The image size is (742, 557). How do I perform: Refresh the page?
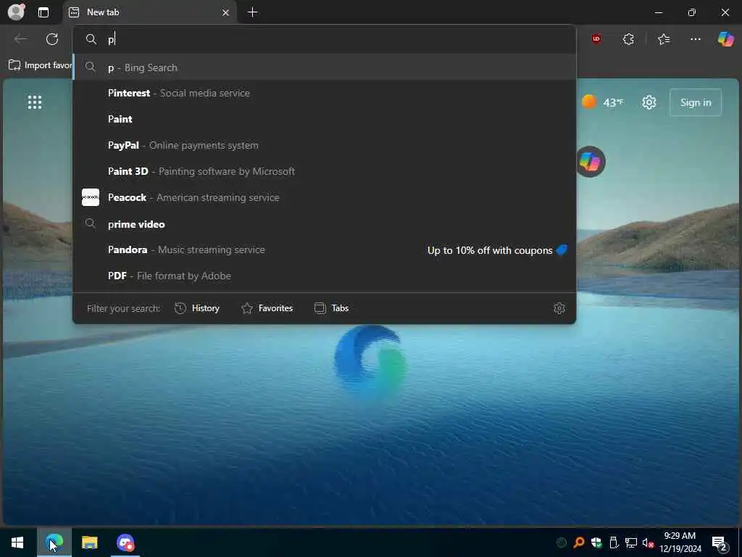52,39
